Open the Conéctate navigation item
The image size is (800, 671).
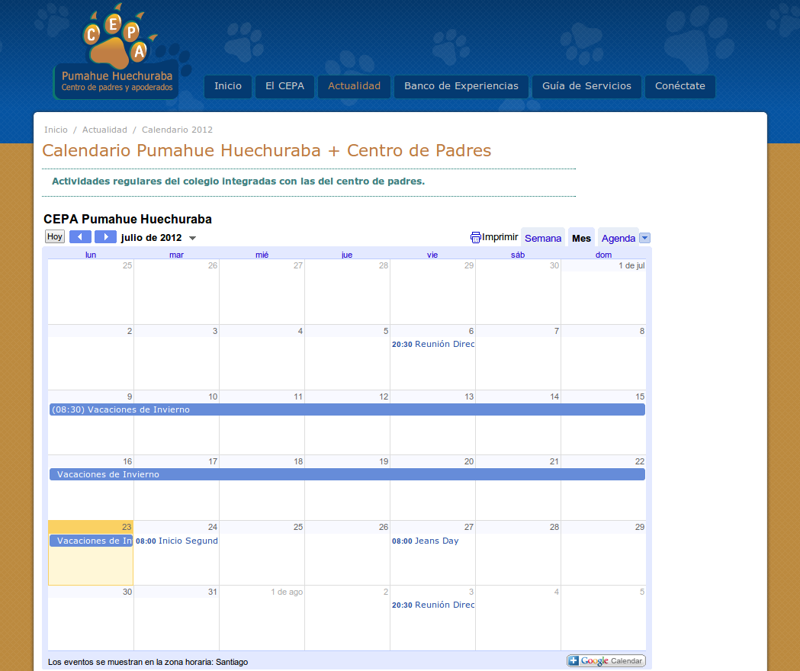point(680,86)
